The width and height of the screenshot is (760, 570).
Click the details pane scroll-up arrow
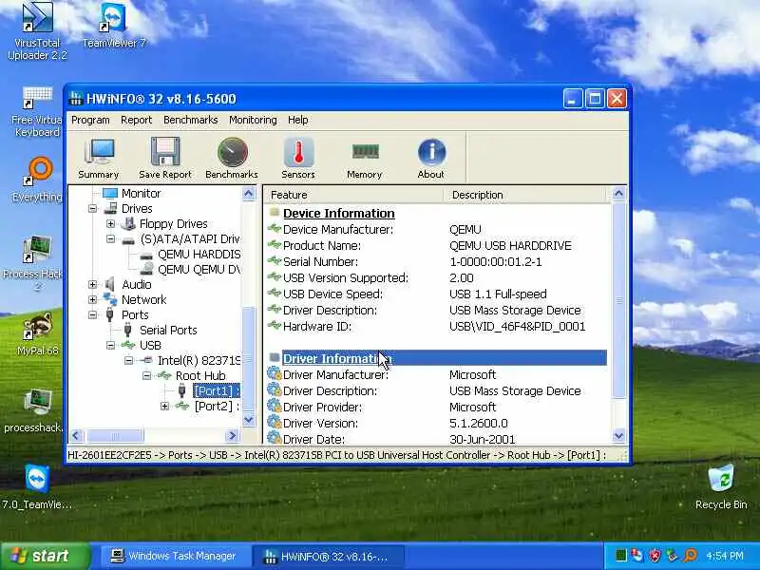[x=618, y=195]
